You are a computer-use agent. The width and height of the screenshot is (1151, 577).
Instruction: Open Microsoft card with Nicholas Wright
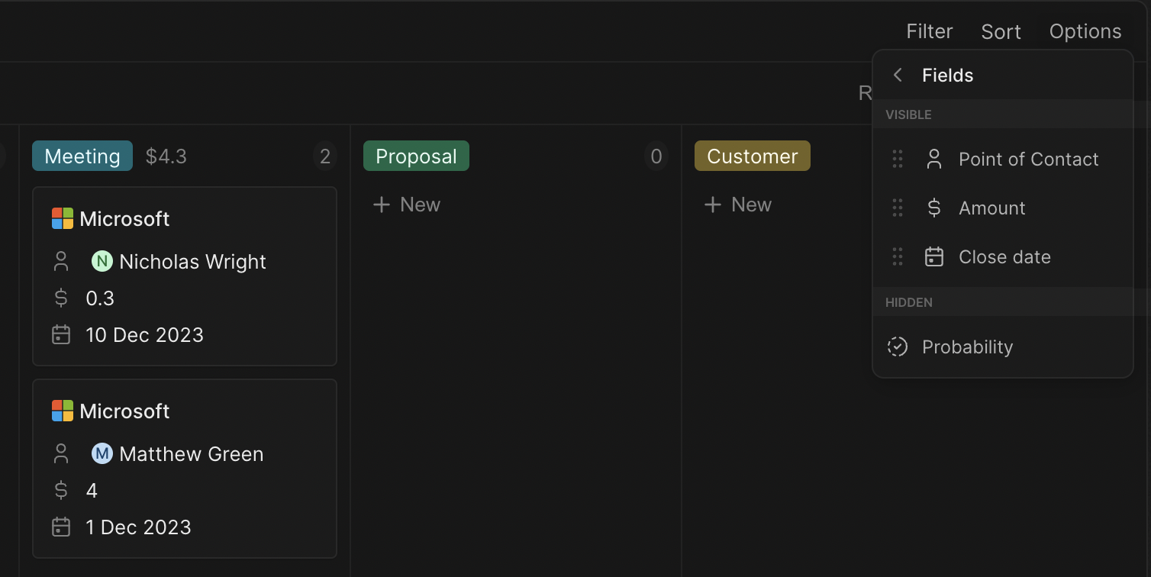(x=124, y=219)
